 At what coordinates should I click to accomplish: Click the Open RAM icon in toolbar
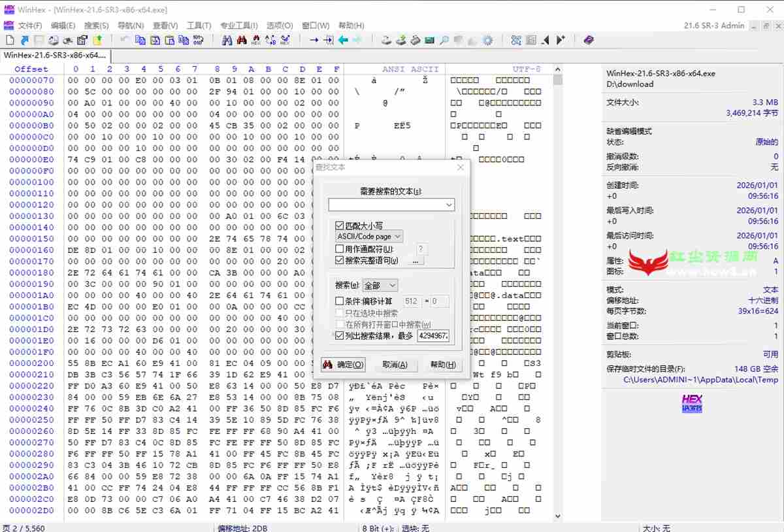[x=429, y=41]
